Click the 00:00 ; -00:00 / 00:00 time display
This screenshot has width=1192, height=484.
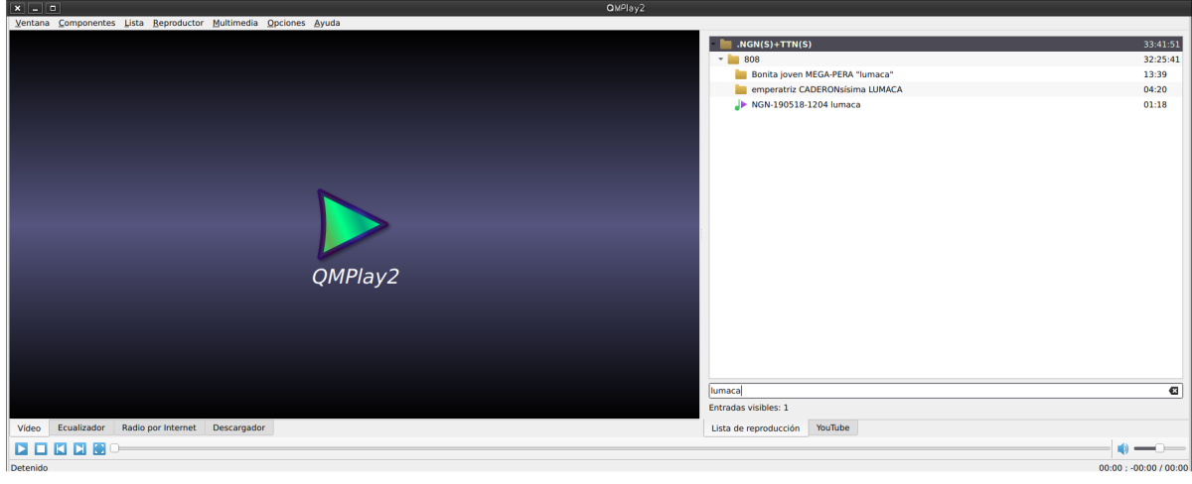pos(1142,468)
